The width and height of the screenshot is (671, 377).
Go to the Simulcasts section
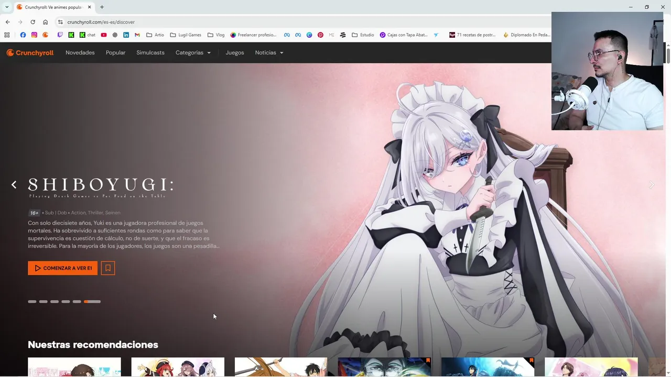click(x=150, y=53)
